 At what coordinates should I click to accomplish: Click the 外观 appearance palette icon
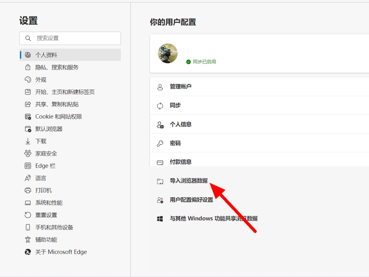pyautogui.click(x=28, y=80)
